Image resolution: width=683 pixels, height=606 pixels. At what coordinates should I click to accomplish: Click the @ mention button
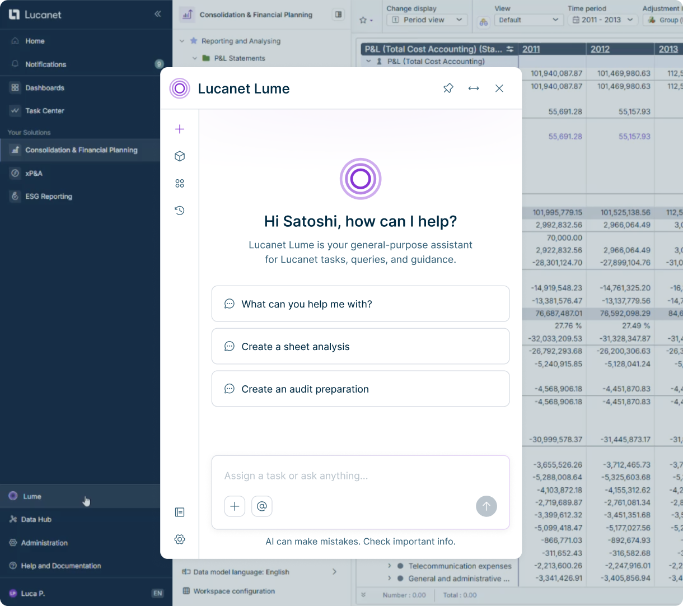pos(261,506)
